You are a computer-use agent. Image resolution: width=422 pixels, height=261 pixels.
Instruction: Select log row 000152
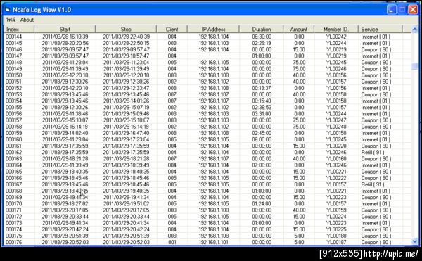coord(207,88)
